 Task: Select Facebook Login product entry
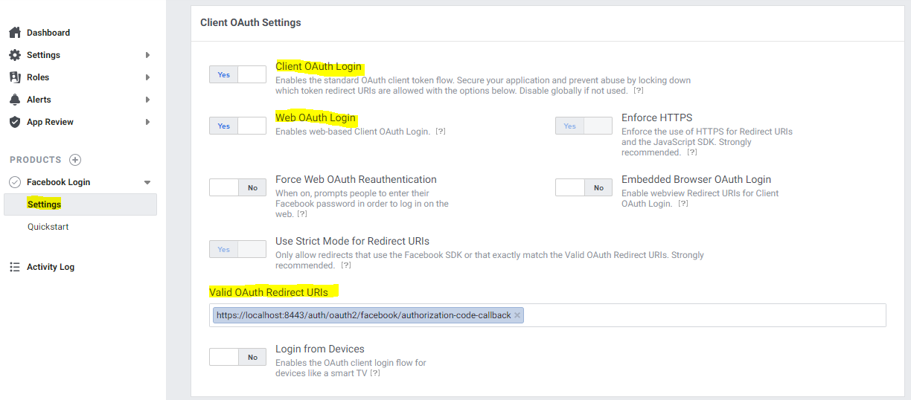coord(58,182)
